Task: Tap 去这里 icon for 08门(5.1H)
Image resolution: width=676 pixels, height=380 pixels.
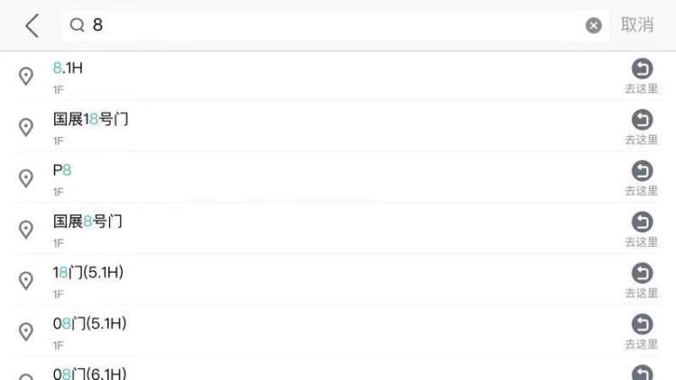Action: pos(642,331)
